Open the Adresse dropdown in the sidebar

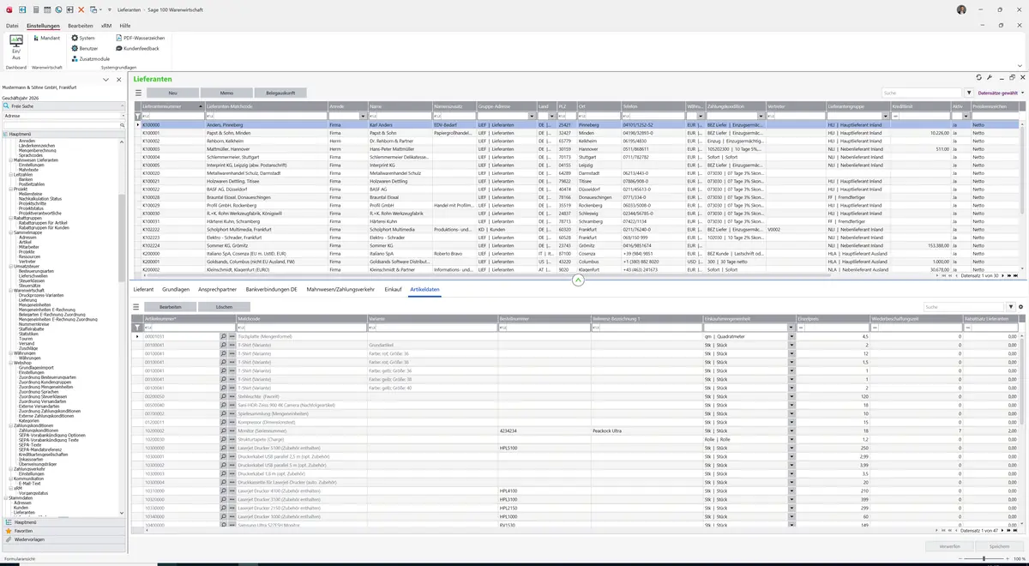pos(122,116)
